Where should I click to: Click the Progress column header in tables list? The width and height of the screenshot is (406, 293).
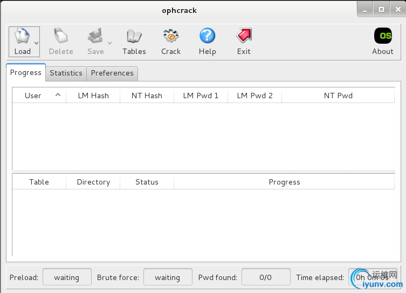pos(284,182)
